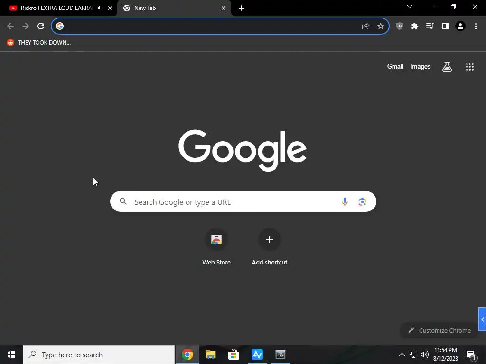Click the Google logo
Viewport: 486px width, 364px height.
click(x=243, y=150)
